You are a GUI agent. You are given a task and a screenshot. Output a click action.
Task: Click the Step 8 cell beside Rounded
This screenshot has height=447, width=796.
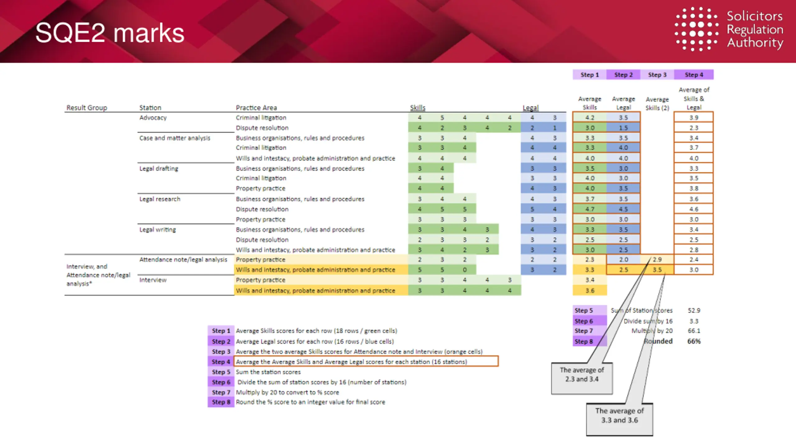[x=590, y=341]
